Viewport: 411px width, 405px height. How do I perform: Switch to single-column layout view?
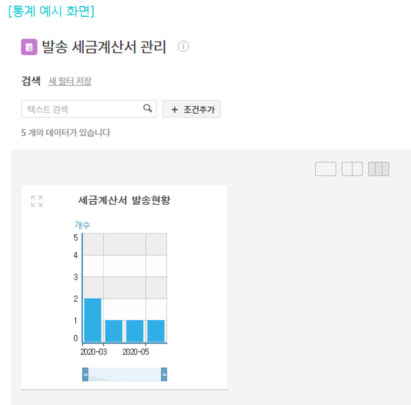(325, 169)
